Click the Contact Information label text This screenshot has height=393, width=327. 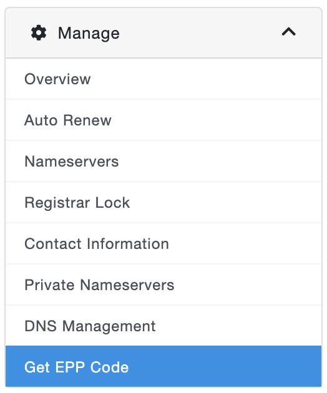[x=97, y=244]
